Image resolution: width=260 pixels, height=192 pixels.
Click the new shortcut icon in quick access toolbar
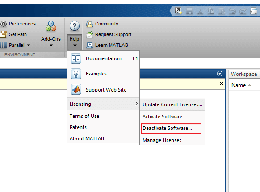tap(179, 11)
